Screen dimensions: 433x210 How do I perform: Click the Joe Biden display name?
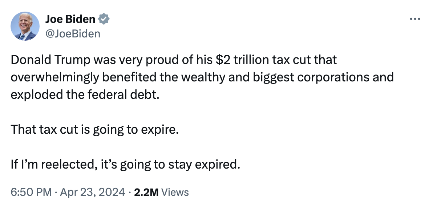click(70, 19)
